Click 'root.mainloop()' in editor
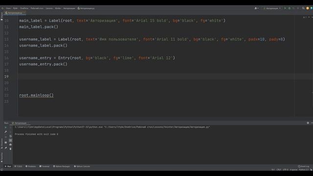Image resolution: width=313 pixels, height=176 pixels. [x=36, y=95]
